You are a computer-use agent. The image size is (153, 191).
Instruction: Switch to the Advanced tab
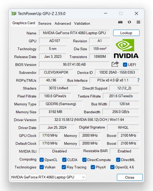[x=63, y=23]
